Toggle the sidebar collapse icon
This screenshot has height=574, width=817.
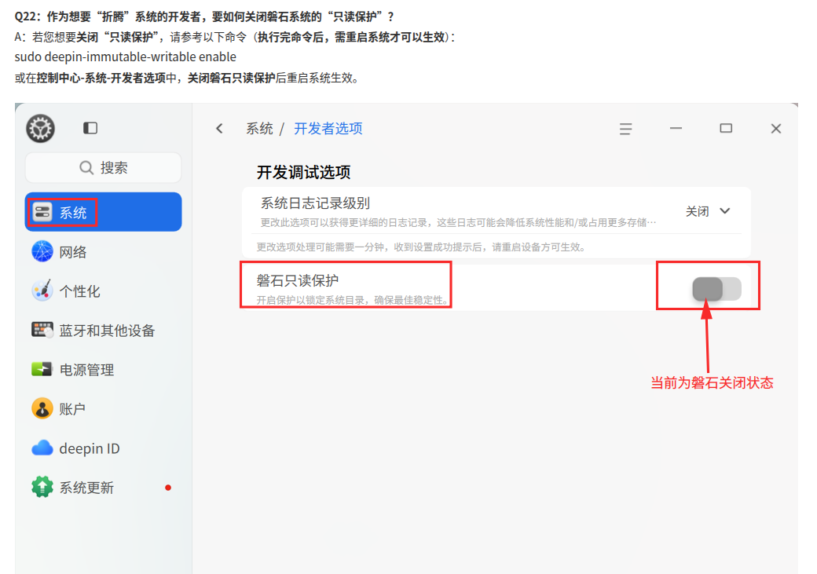pos(90,128)
